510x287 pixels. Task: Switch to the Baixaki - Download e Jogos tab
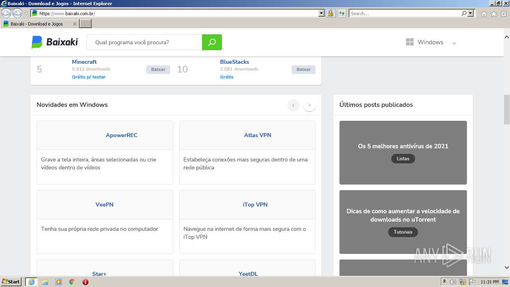click(39, 24)
